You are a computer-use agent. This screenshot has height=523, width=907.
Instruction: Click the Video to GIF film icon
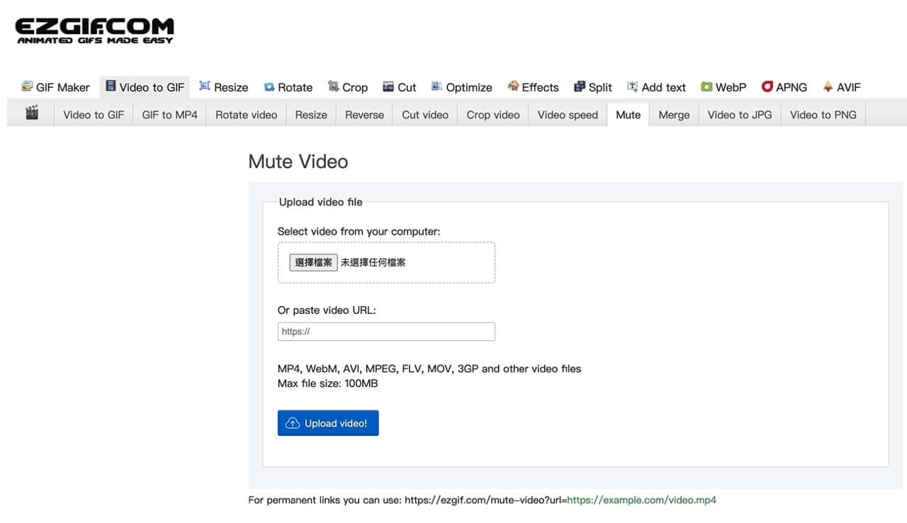pos(111,86)
